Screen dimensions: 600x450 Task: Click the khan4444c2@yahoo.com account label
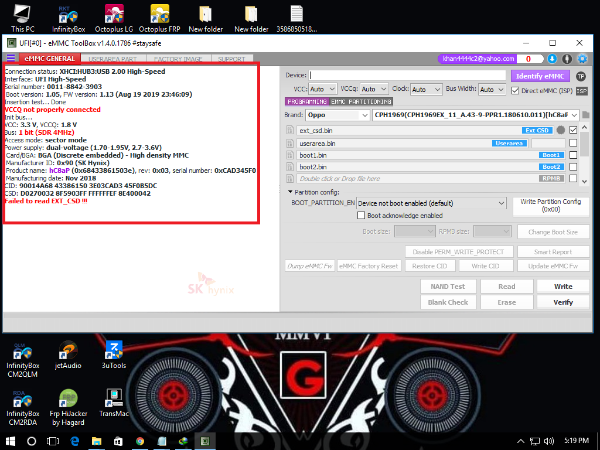point(478,59)
